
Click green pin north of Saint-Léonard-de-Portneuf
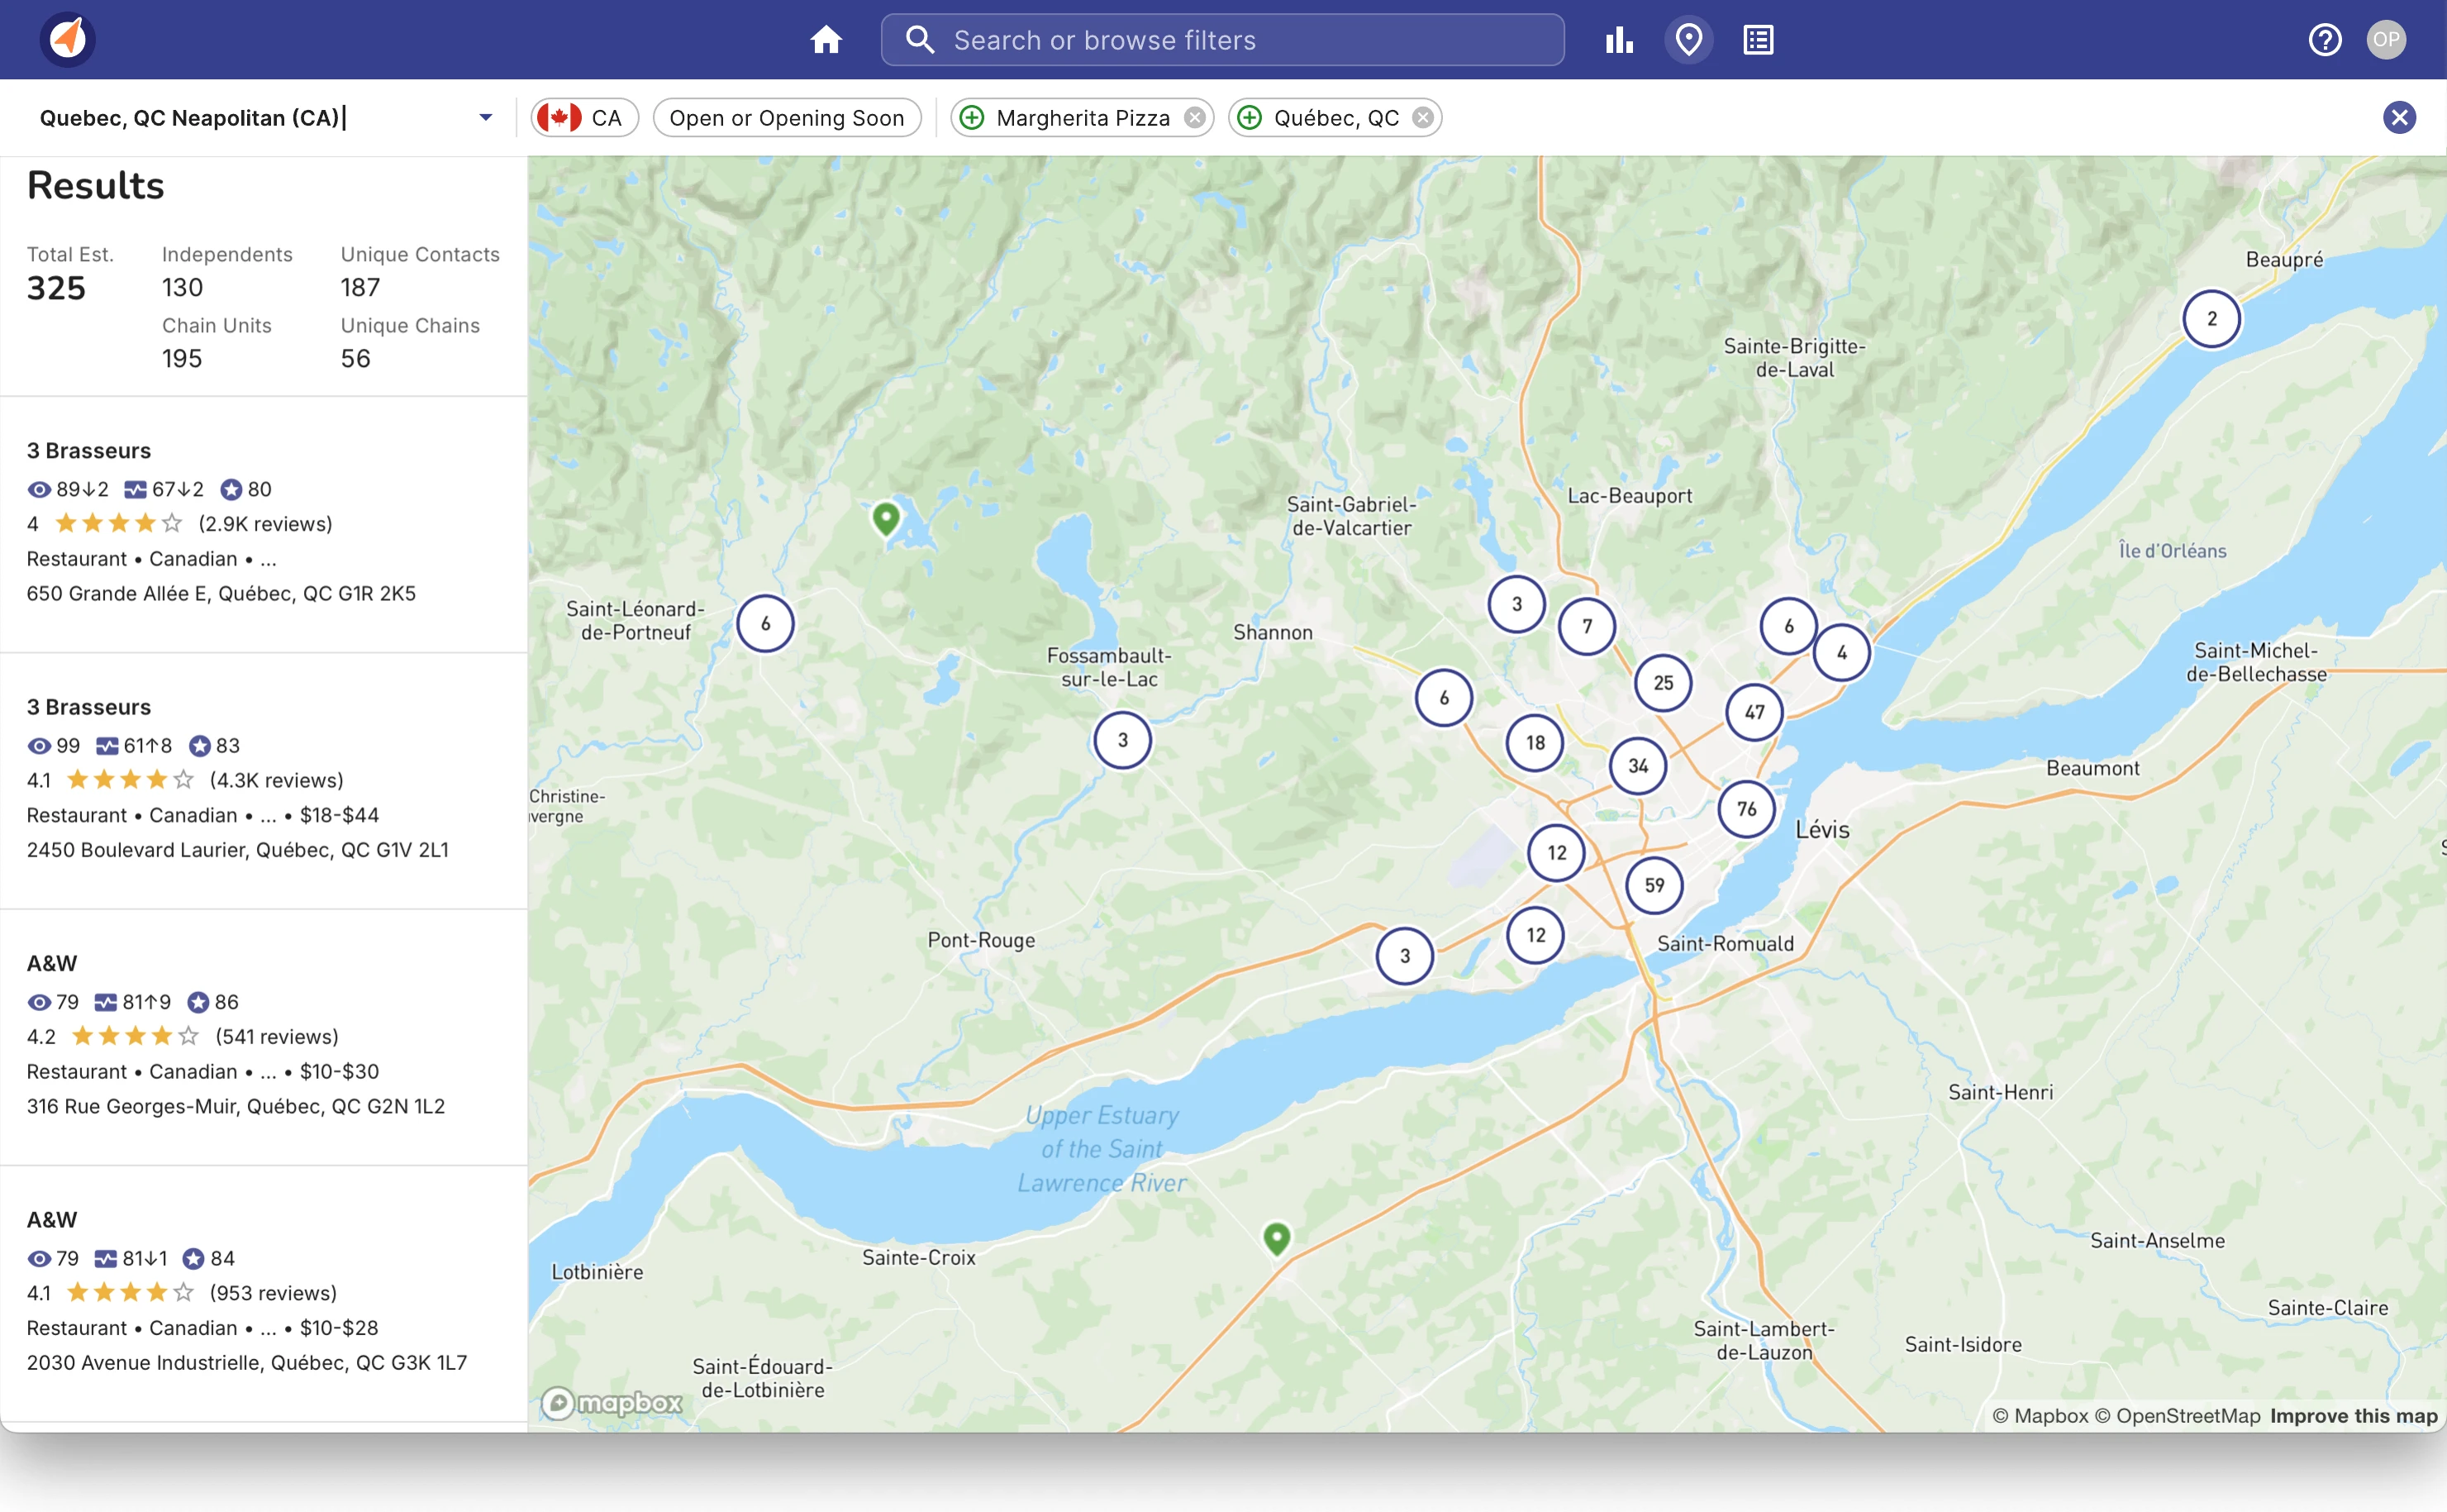(886, 518)
